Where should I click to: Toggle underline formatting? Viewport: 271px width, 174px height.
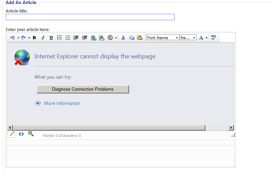(x=51, y=38)
